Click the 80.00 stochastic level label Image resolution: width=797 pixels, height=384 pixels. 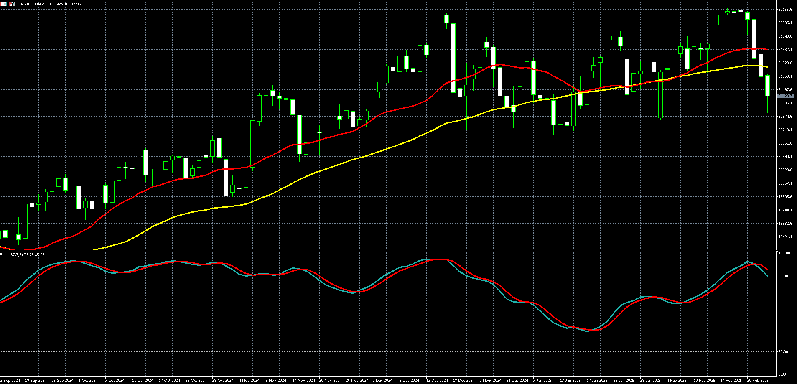pyautogui.click(x=784, y=276)
